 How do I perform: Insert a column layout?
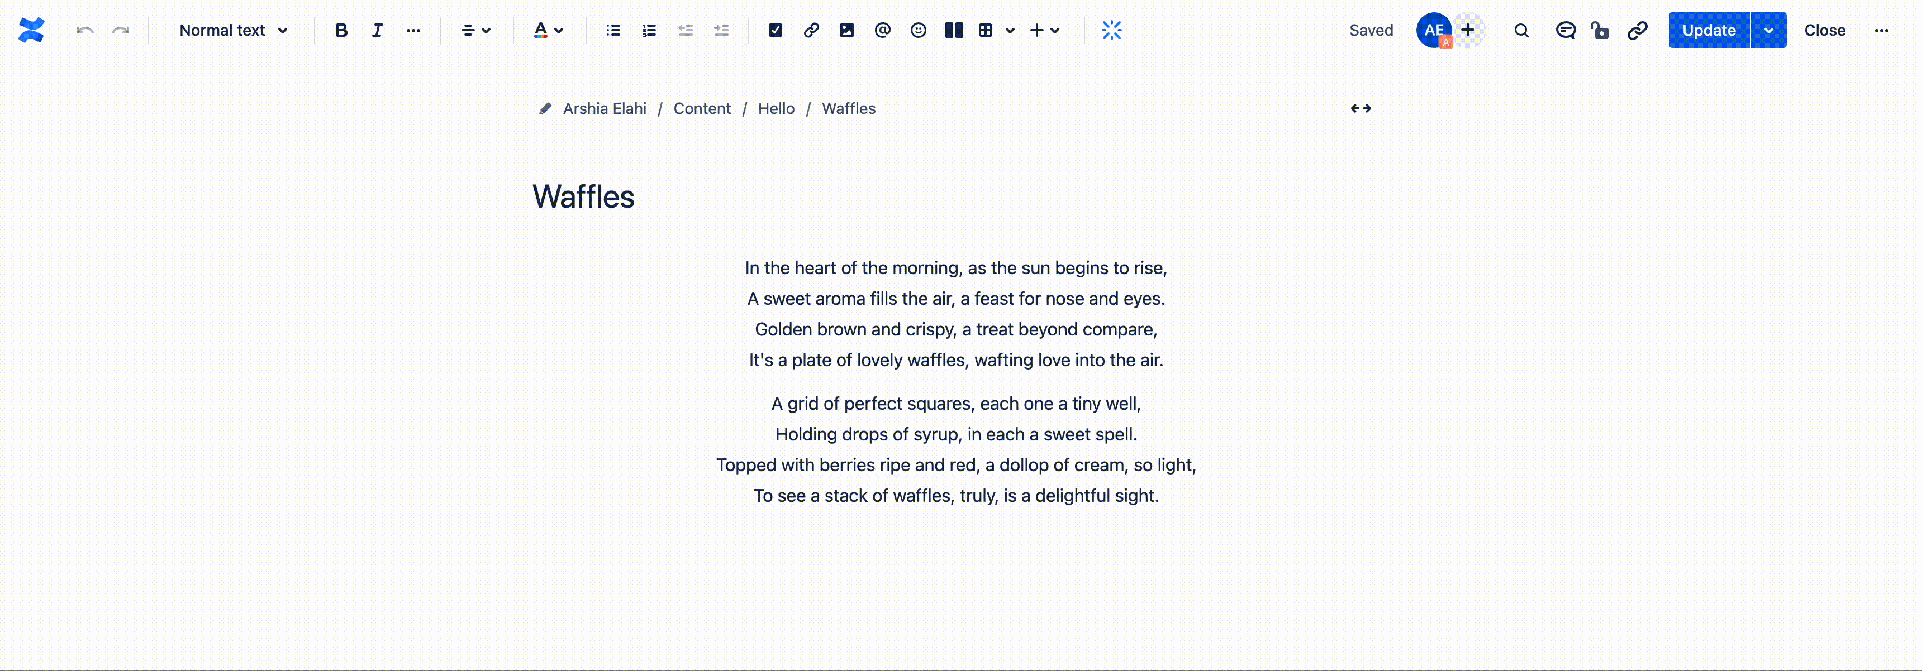click(x=954, y=31)
